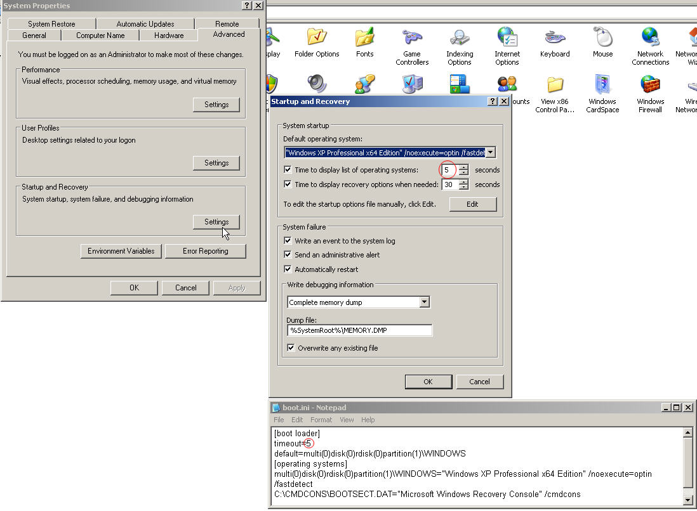Click the timeout=5 line in boot.ini
The image size is (697, 511).
[293, 443]
